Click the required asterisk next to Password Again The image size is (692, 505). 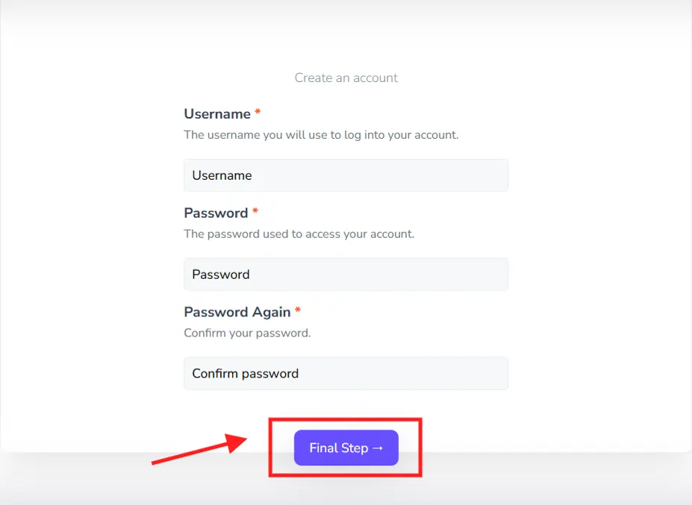tap(296, 310)
